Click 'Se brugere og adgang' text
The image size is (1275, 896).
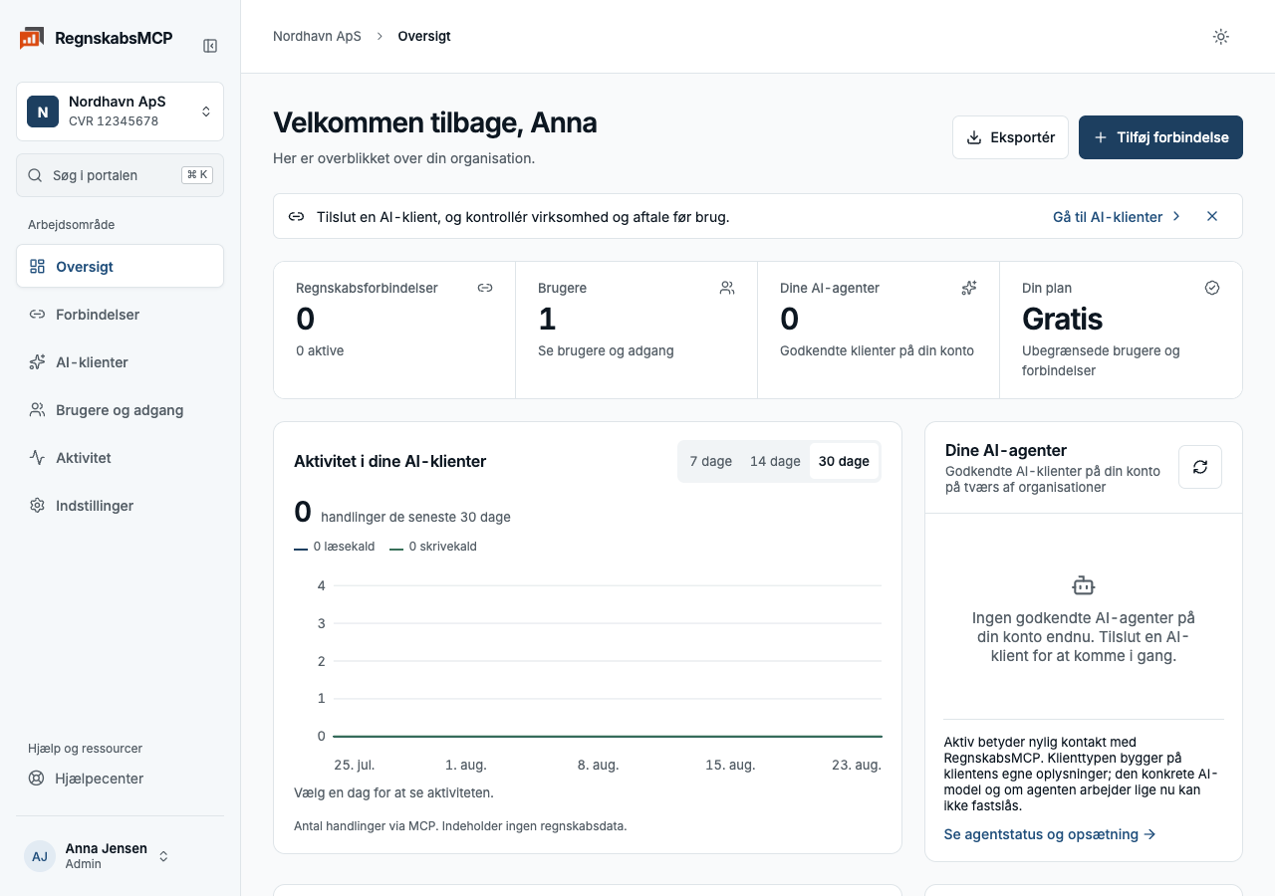(606, 350)
